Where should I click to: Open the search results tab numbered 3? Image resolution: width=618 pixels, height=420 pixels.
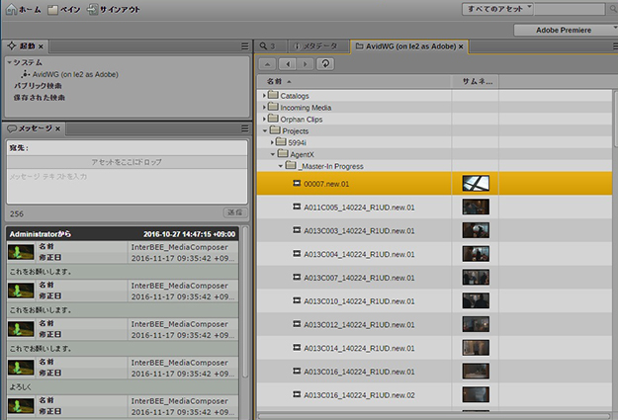click(x=268, y=46)
